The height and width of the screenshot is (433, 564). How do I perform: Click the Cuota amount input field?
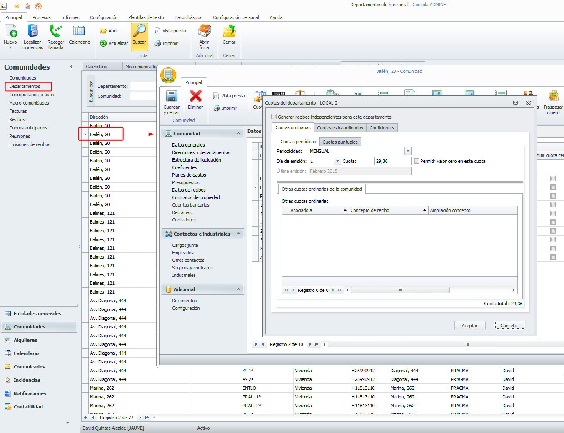pos(392,161)
